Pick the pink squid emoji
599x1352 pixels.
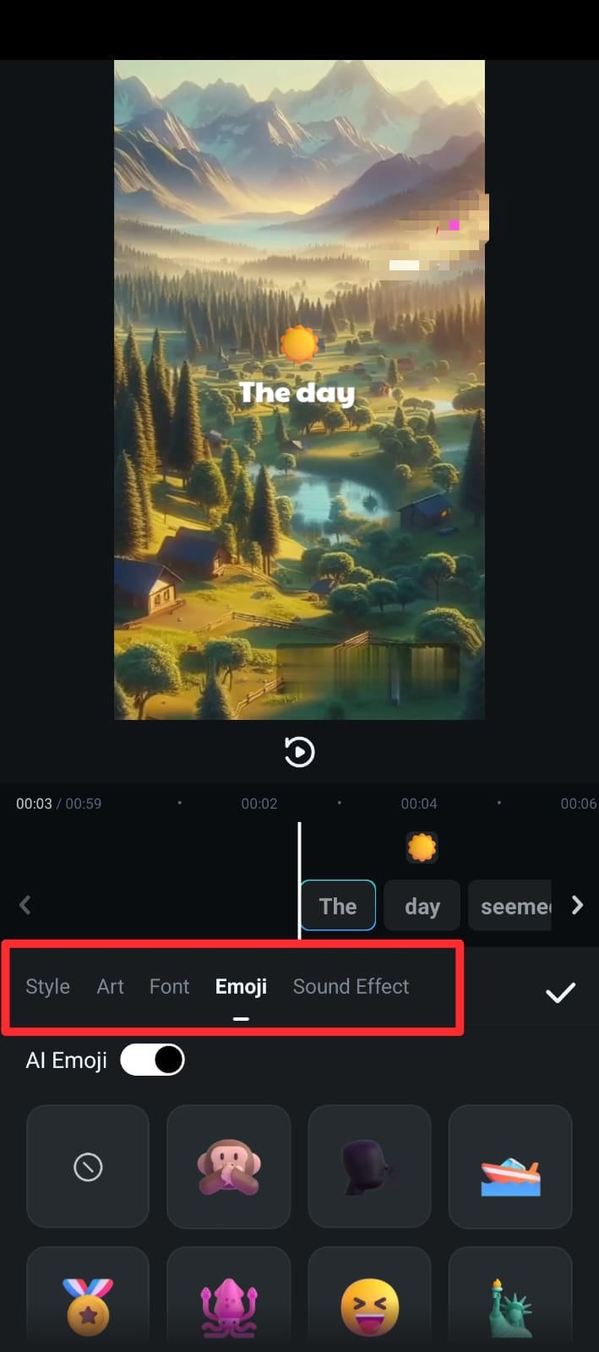(229, 1301)
